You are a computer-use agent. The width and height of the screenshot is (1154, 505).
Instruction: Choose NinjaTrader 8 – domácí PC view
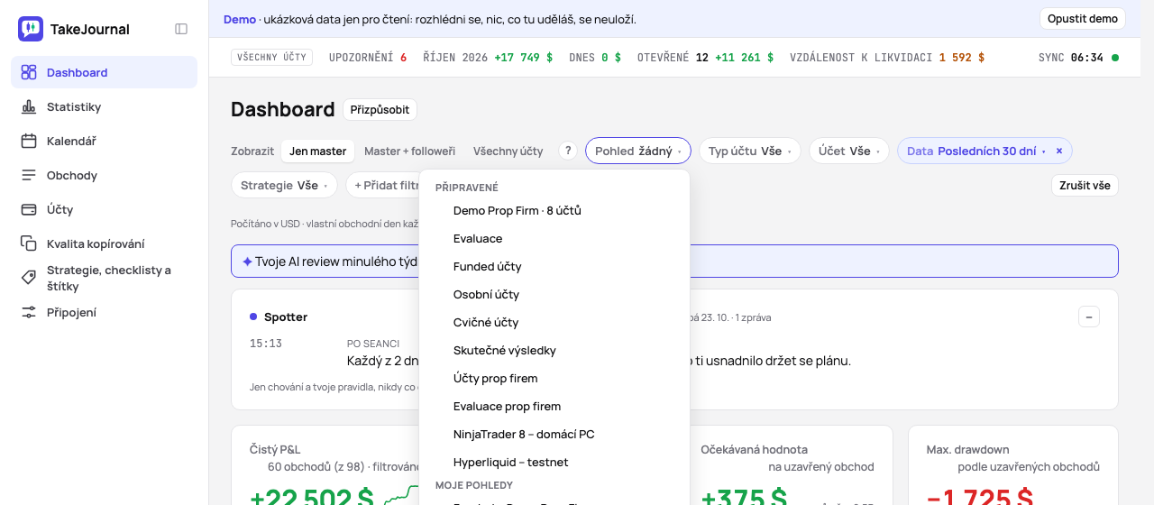(554, 434)
